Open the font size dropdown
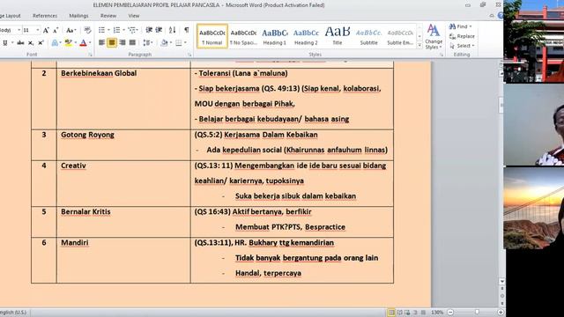Image resolution: width=564 pixels, height=317 pixels. coord(38,30)
